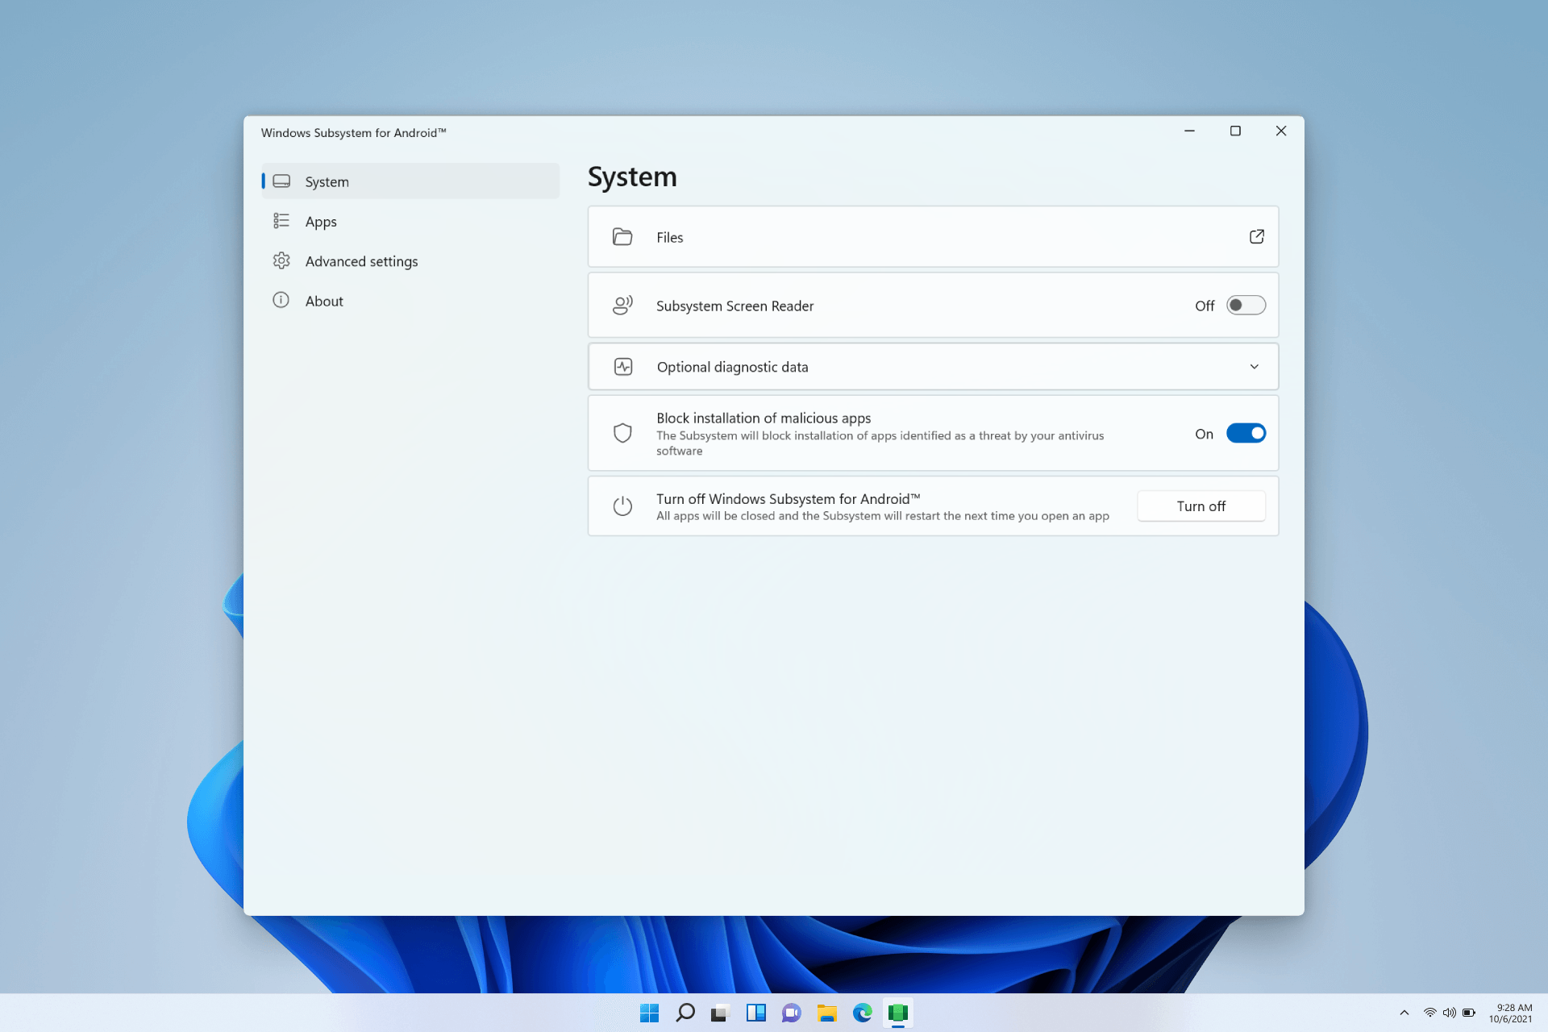
Task: Open the About section
Action: click(323, 301)
